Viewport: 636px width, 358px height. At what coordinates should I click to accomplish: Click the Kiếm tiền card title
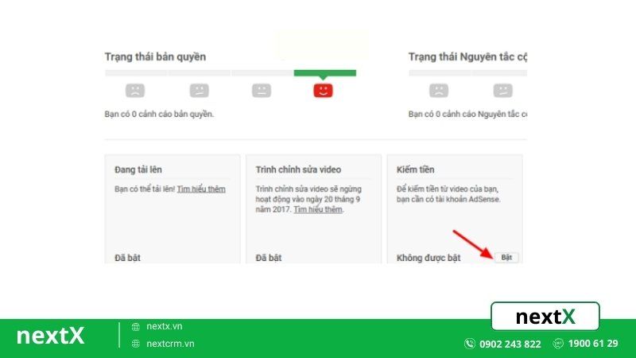[415, 169]
